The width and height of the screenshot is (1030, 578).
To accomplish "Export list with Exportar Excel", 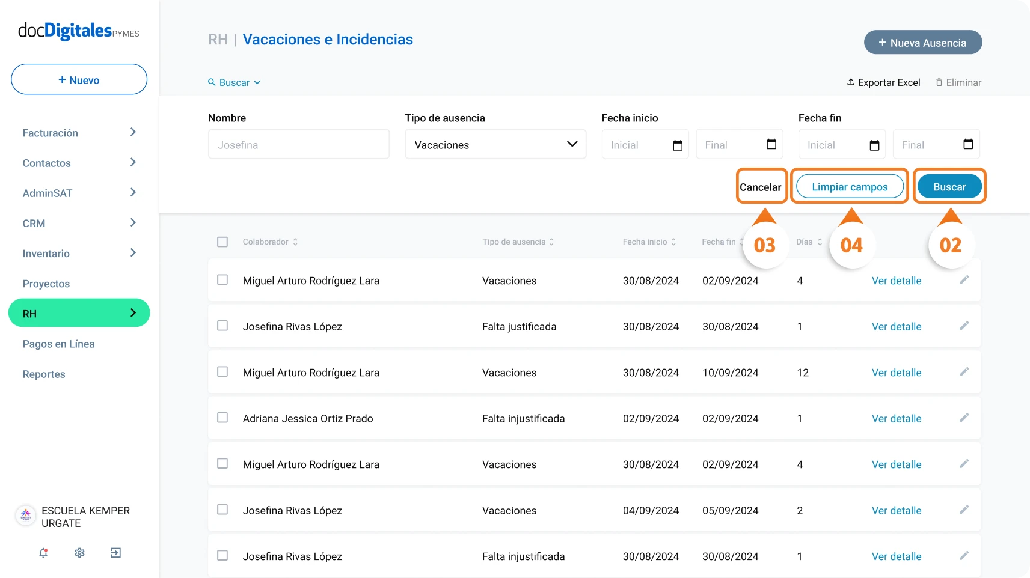I will tap(883, 82).
